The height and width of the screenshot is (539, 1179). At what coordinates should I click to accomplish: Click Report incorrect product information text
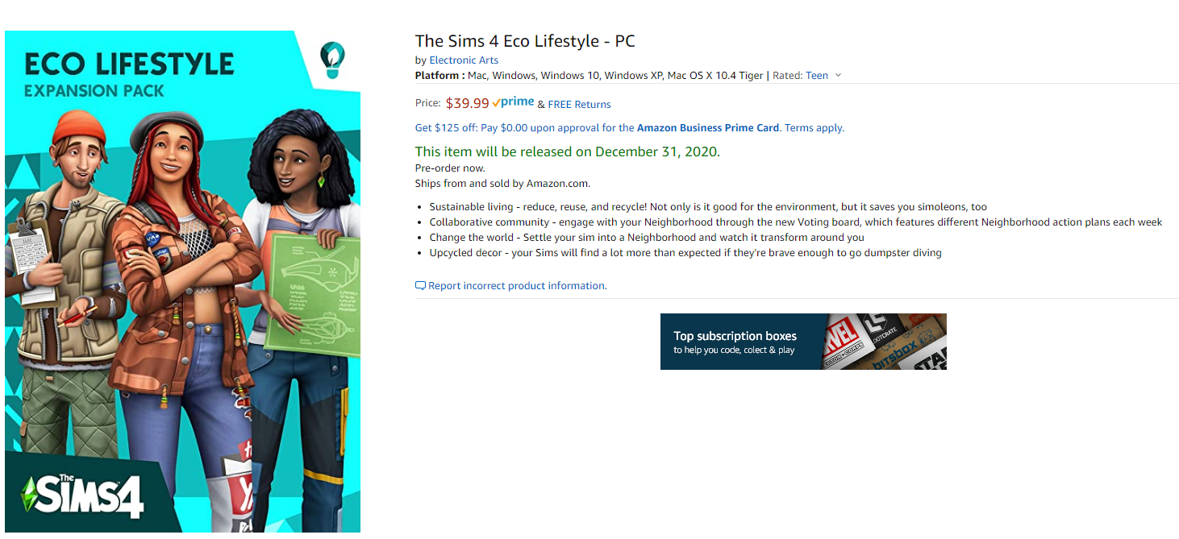coord(517,286)
